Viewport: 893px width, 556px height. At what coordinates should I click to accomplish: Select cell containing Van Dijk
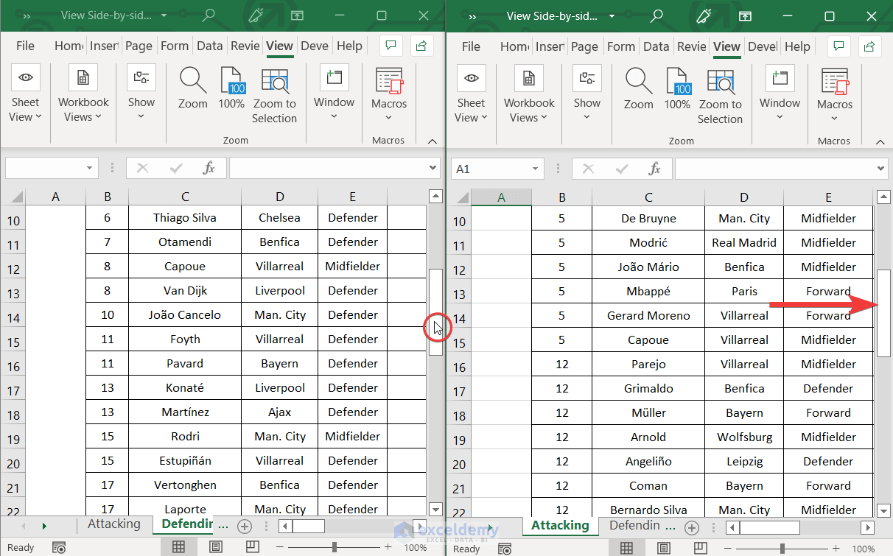point(184,290)
